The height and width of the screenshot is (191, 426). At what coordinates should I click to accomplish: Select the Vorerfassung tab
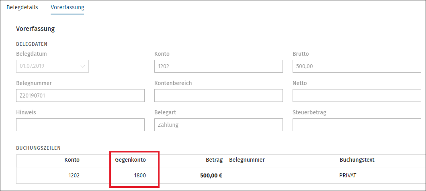68,7
